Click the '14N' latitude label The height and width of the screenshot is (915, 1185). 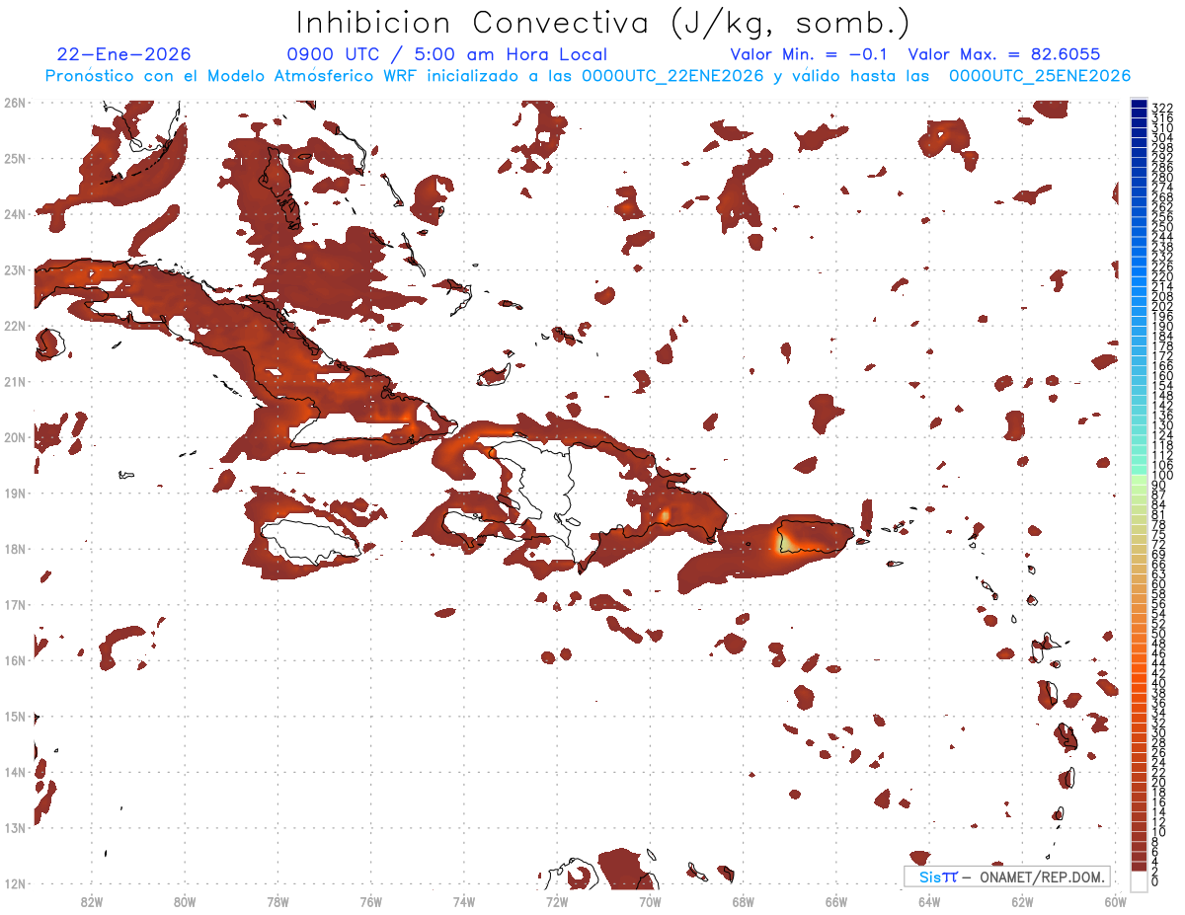(15, 772)
